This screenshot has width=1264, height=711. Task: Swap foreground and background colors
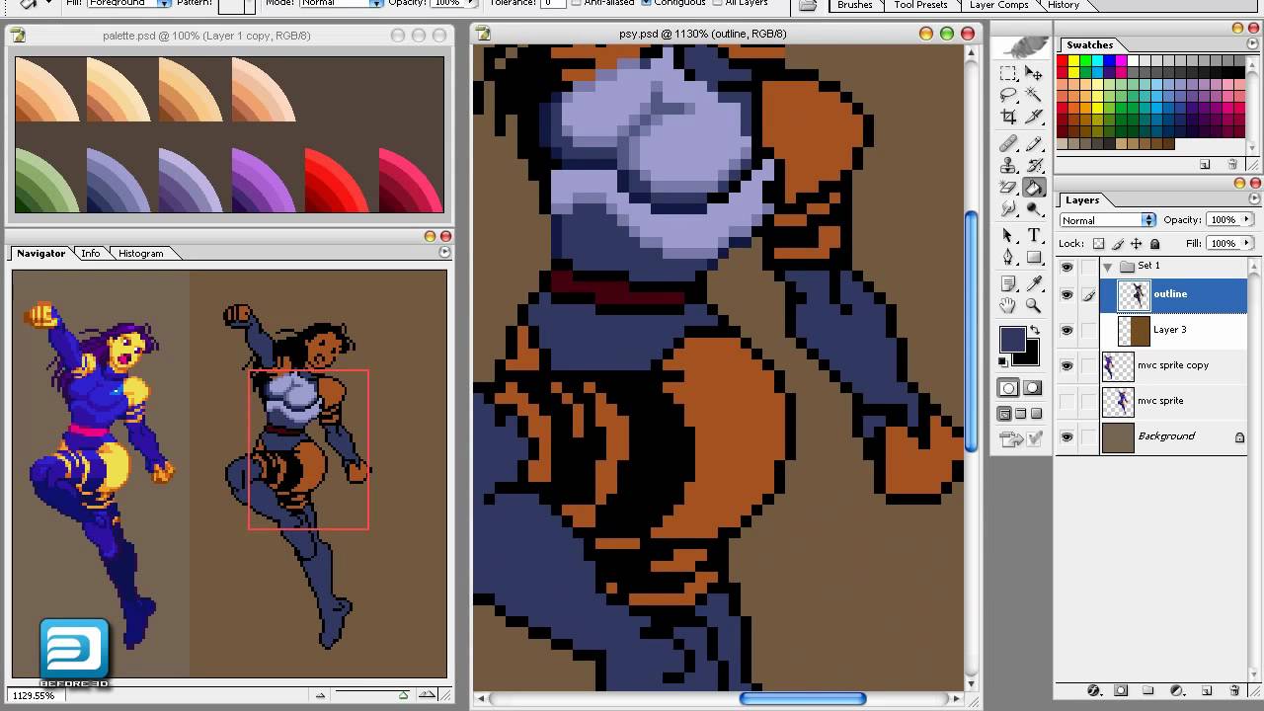pyautogui.click(x=1034, y=331)
